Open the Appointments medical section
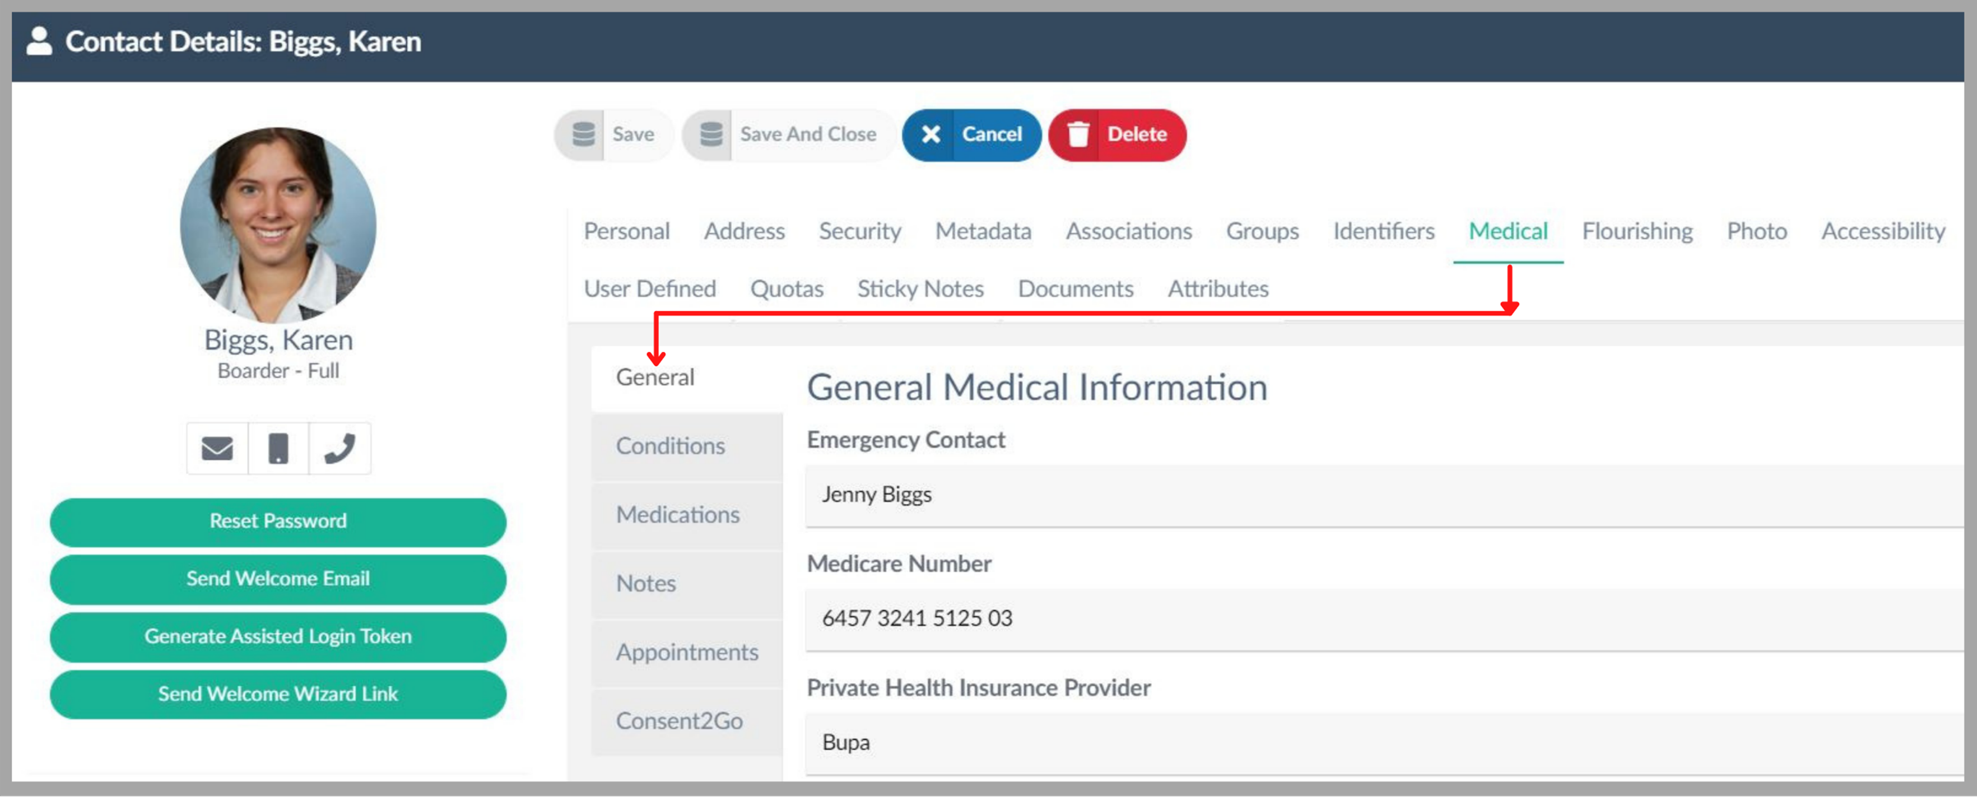Screen dimensions: 1977x801 686,651
